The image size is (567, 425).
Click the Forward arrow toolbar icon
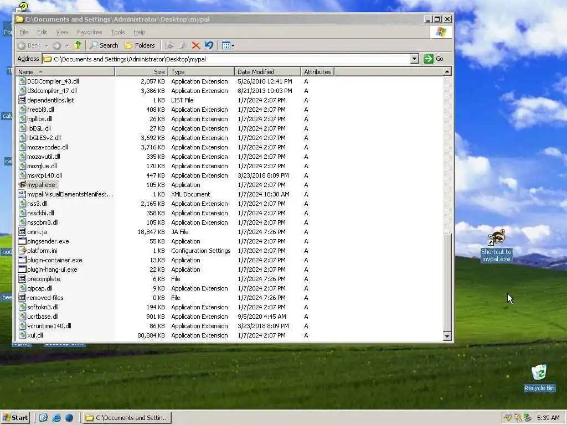point(57,45)
